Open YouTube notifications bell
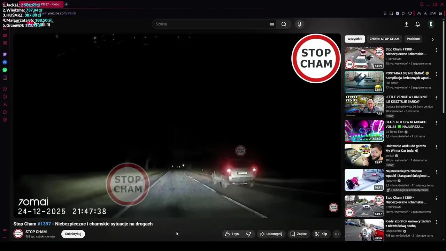446x251 pixels. click(417, 24)
